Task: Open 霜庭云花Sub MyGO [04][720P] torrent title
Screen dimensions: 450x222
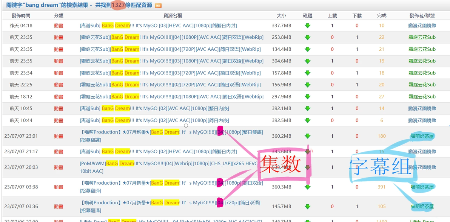Action: (170, 49)
